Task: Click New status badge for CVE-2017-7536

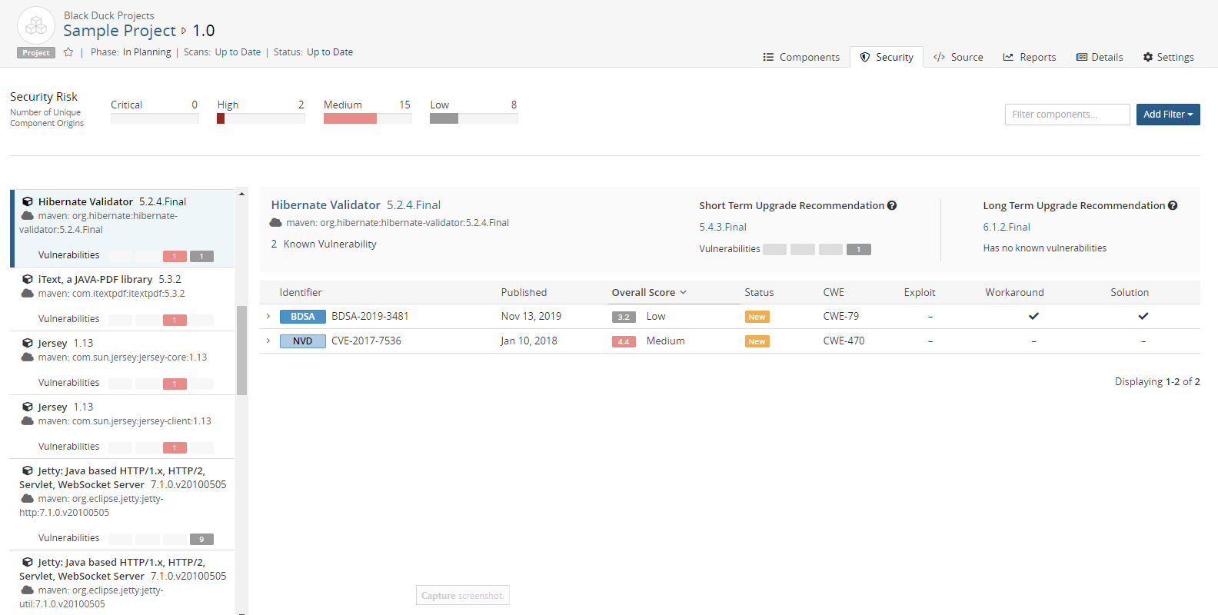Action: (757, 341)
